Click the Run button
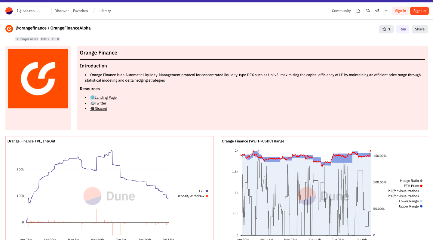 coord(403,29)
